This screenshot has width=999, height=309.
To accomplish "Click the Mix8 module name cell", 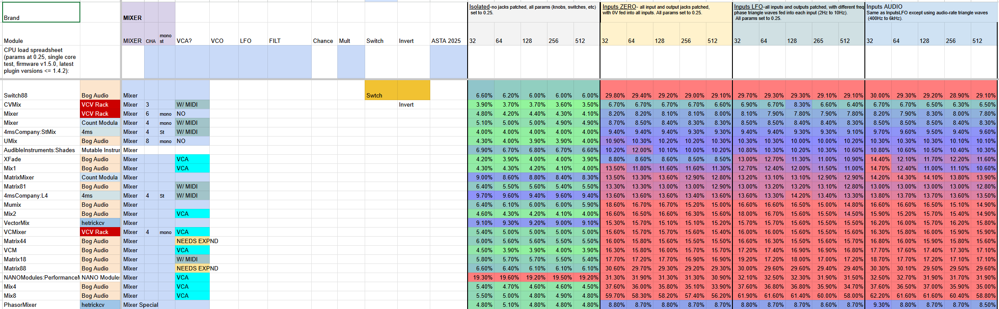I will pyautogui.click(x=41, y=296).
